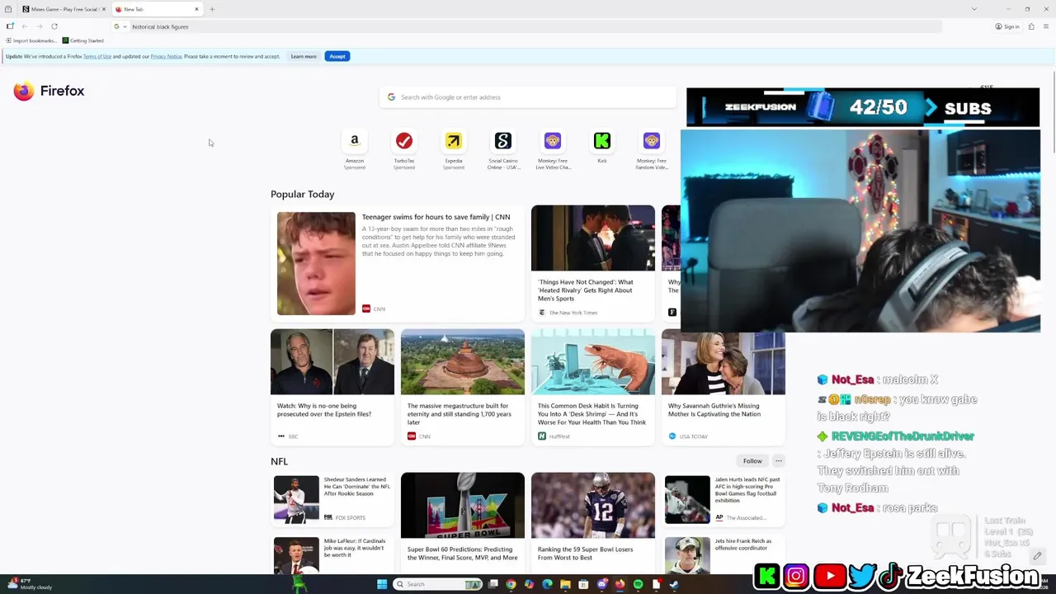Toggle the sidebar button left of back arrow
The height and width of the screenshot is (594, 1056).
click(10, 26)
